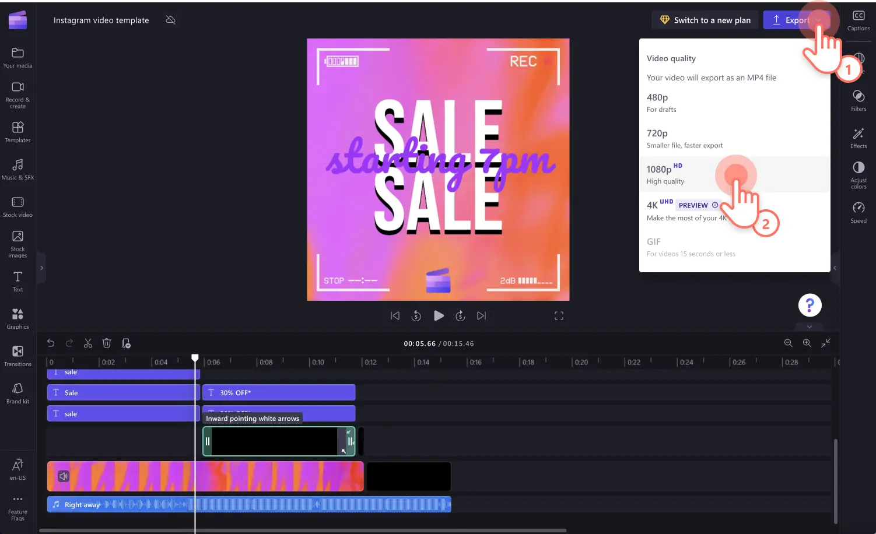Open Stock images library

pos(17,244)
